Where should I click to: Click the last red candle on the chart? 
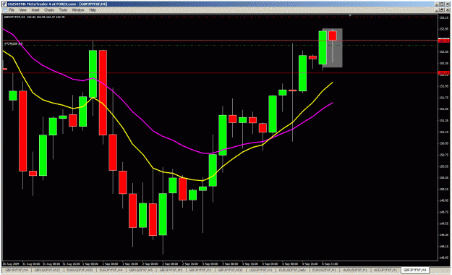pyautogui.click(x=333, y=35)
